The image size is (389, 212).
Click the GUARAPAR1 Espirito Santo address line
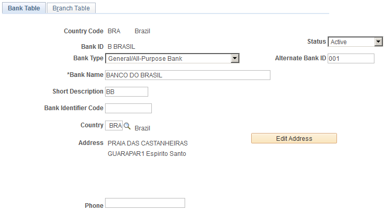point(147,154)
